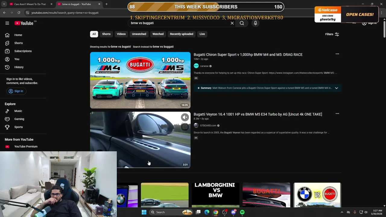This screenshot has height=217, width=386.
Task: Open Bugatti Chiron Super Sport video title
Action: (x=248, y=55)
